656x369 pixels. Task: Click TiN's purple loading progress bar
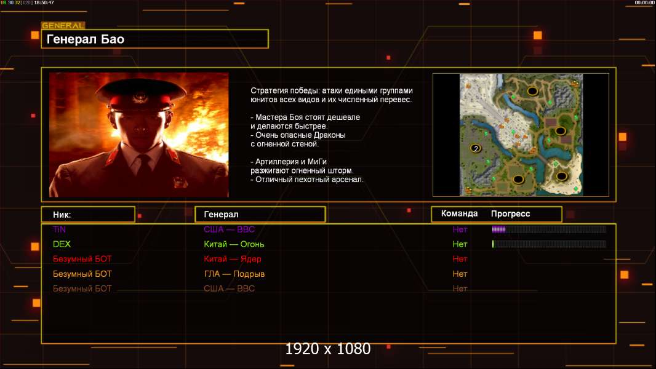(x=548, y=229)
